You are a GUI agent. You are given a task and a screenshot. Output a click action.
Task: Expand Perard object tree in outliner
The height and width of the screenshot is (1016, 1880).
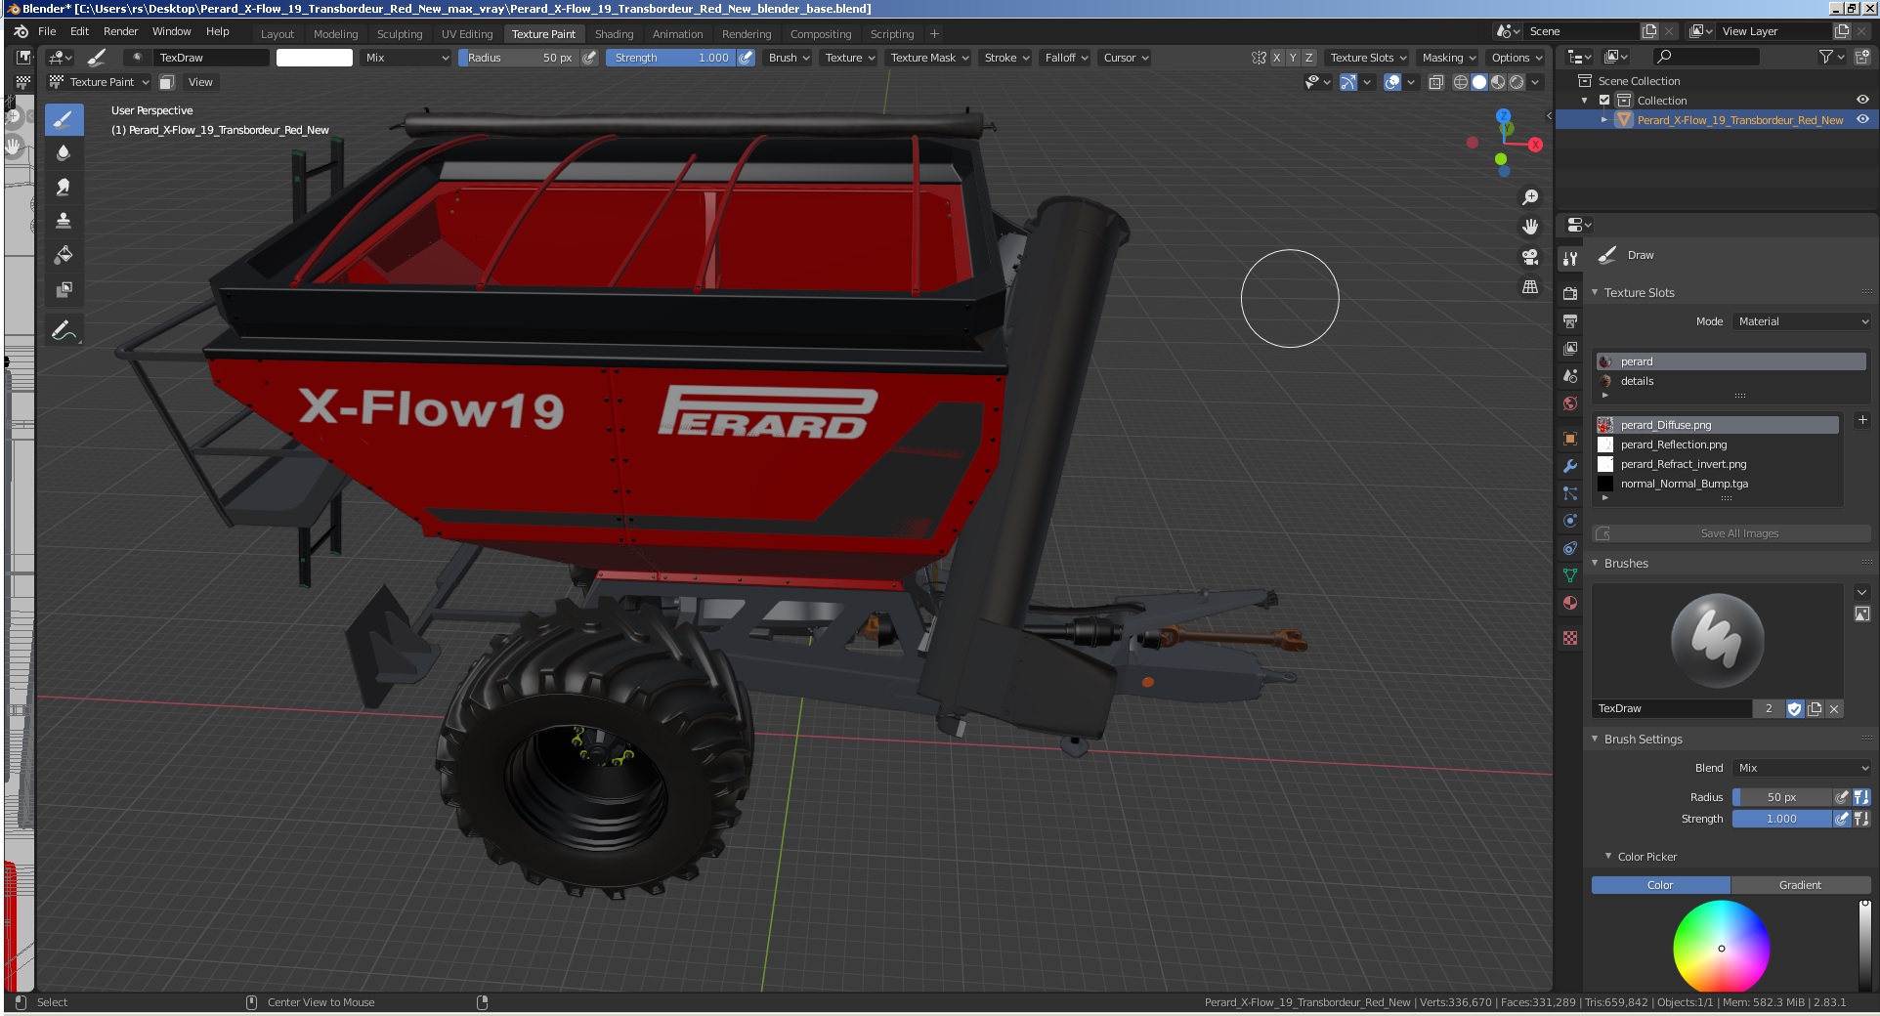pyautogui.click(x=1603, y=120)
